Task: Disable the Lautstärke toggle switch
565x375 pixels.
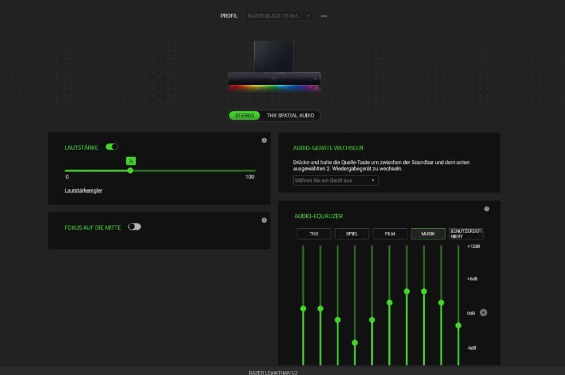Action: pyautogui.click(x=112, y=147)
